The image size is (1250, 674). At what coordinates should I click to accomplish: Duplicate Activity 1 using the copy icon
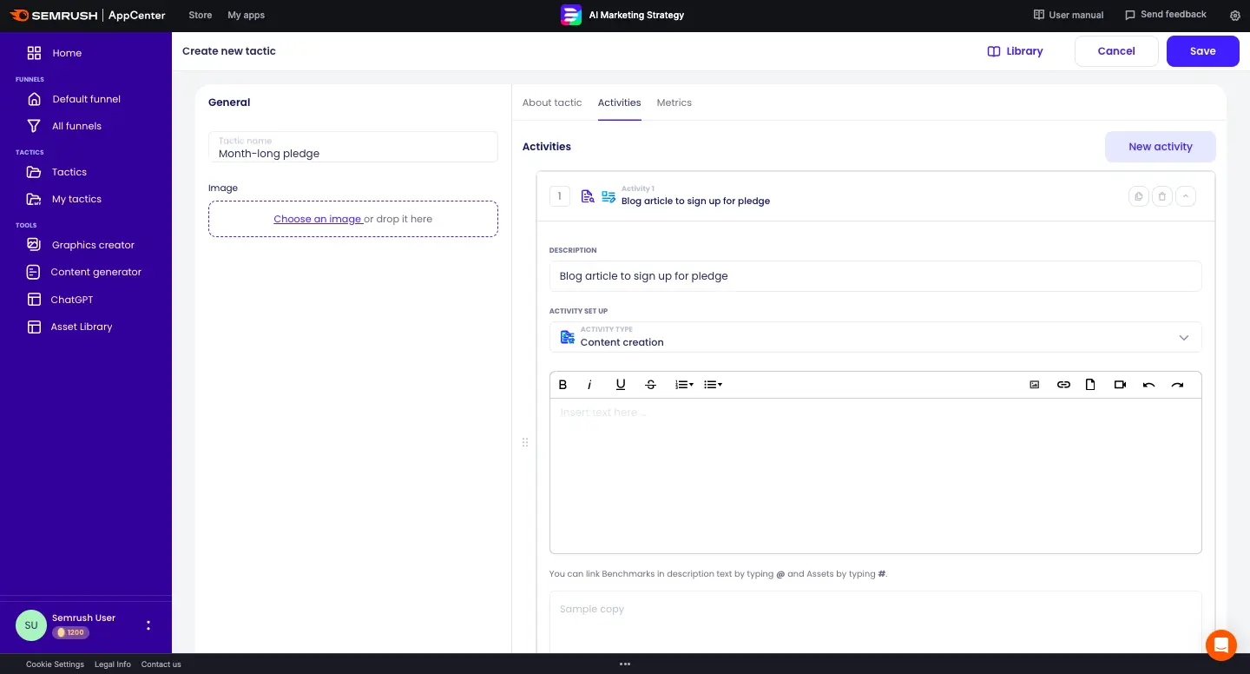tap(1138, 196)
